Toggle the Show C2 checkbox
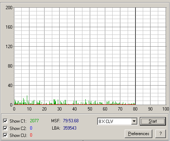 [x=5, y=128]
